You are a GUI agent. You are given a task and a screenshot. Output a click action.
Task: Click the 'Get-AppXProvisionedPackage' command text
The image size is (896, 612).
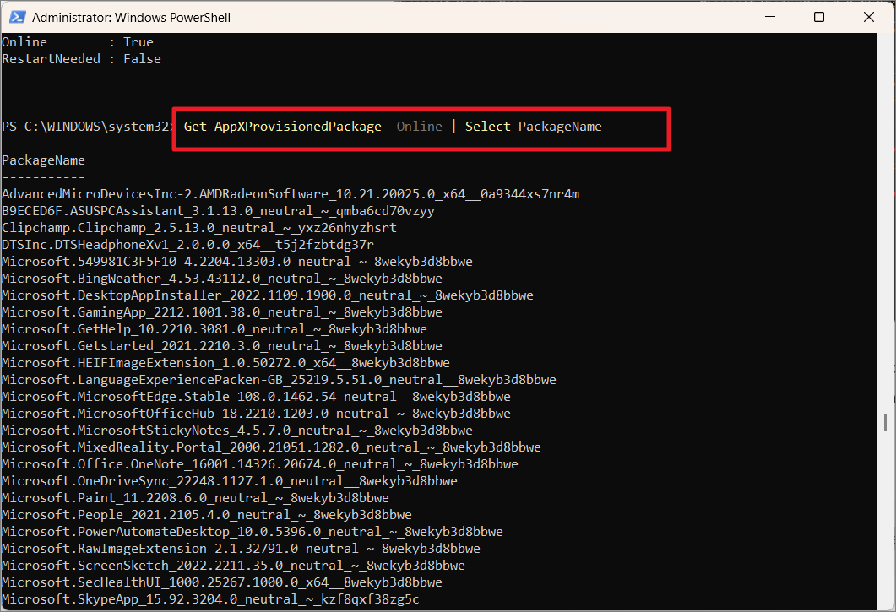pyautogui.click(x=282, y=127)
